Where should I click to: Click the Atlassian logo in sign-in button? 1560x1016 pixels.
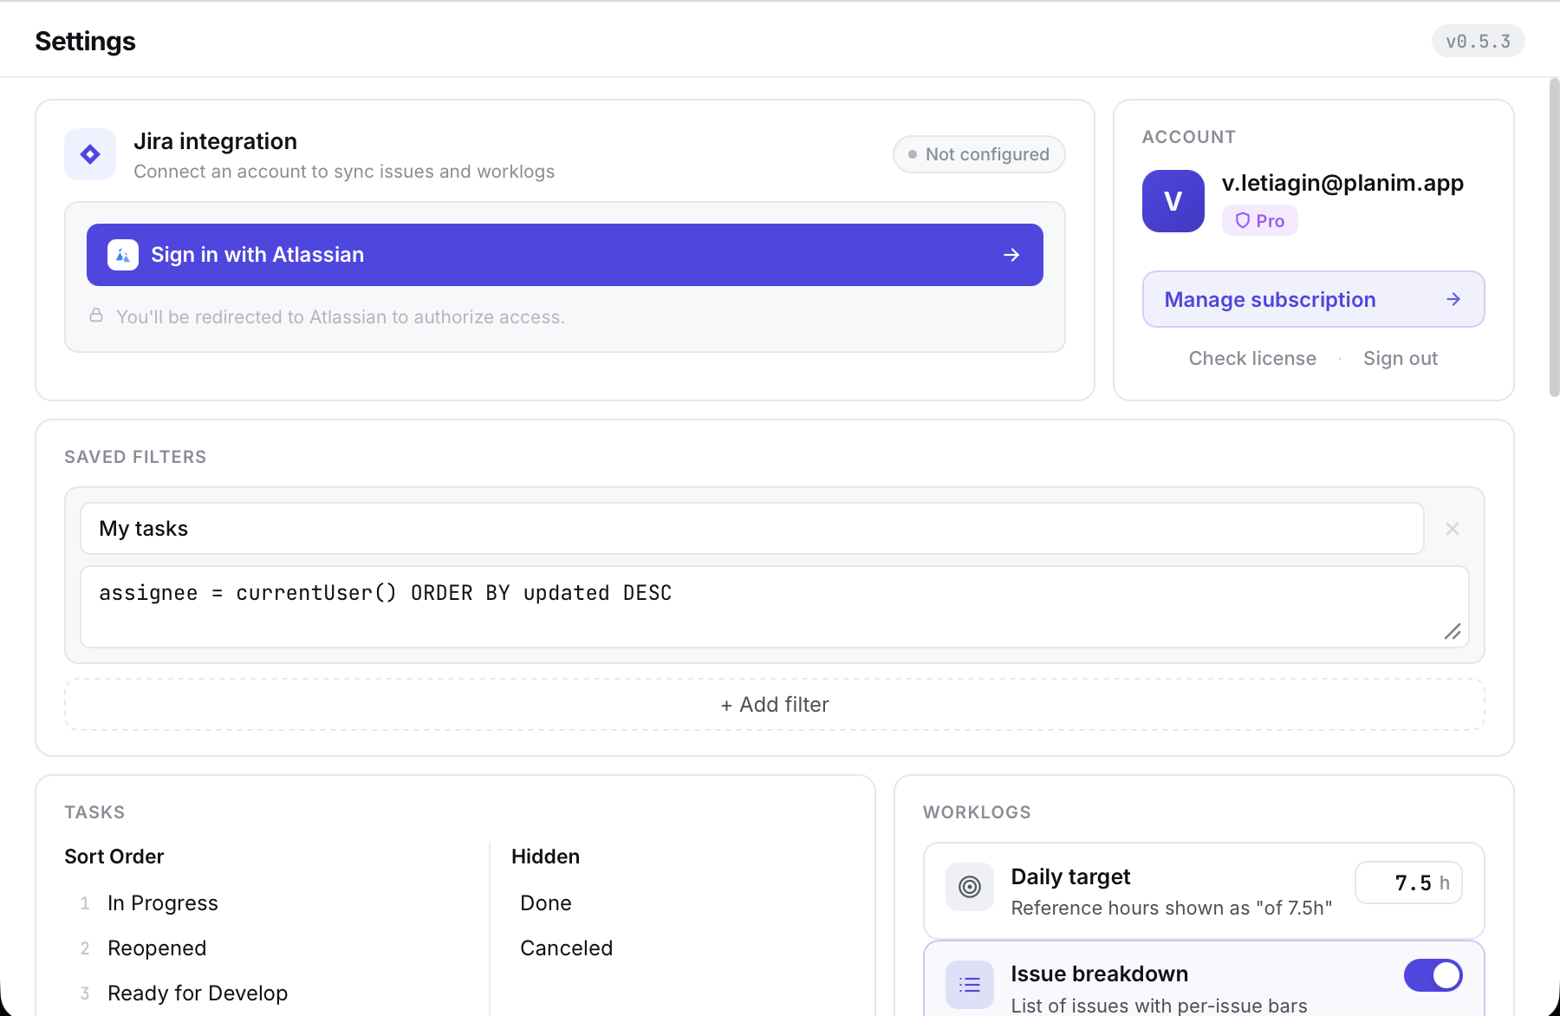click(123, 255)
